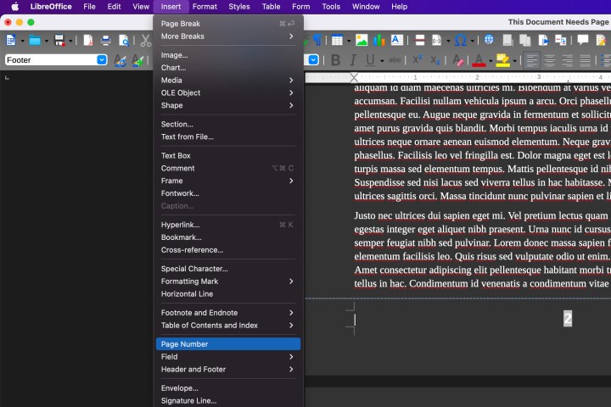Click New Style from Selection icon
The width and height of the screenshot is (611, 407).
pos(137,60)
